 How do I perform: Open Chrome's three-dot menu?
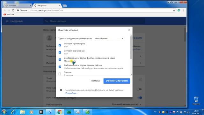[184, 10]
